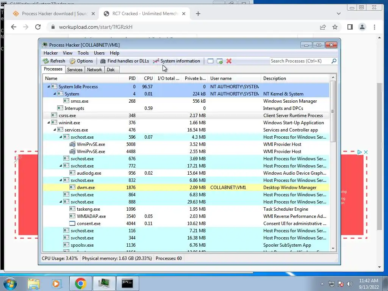The width and height of the screenshot is (388, 291).
Task: Sort by the PID column header
Action: (x=128, y=78)
